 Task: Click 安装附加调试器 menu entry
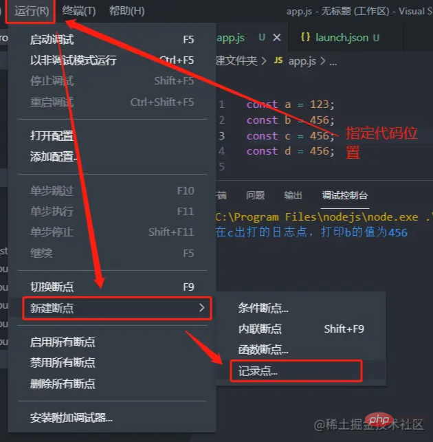112,418
